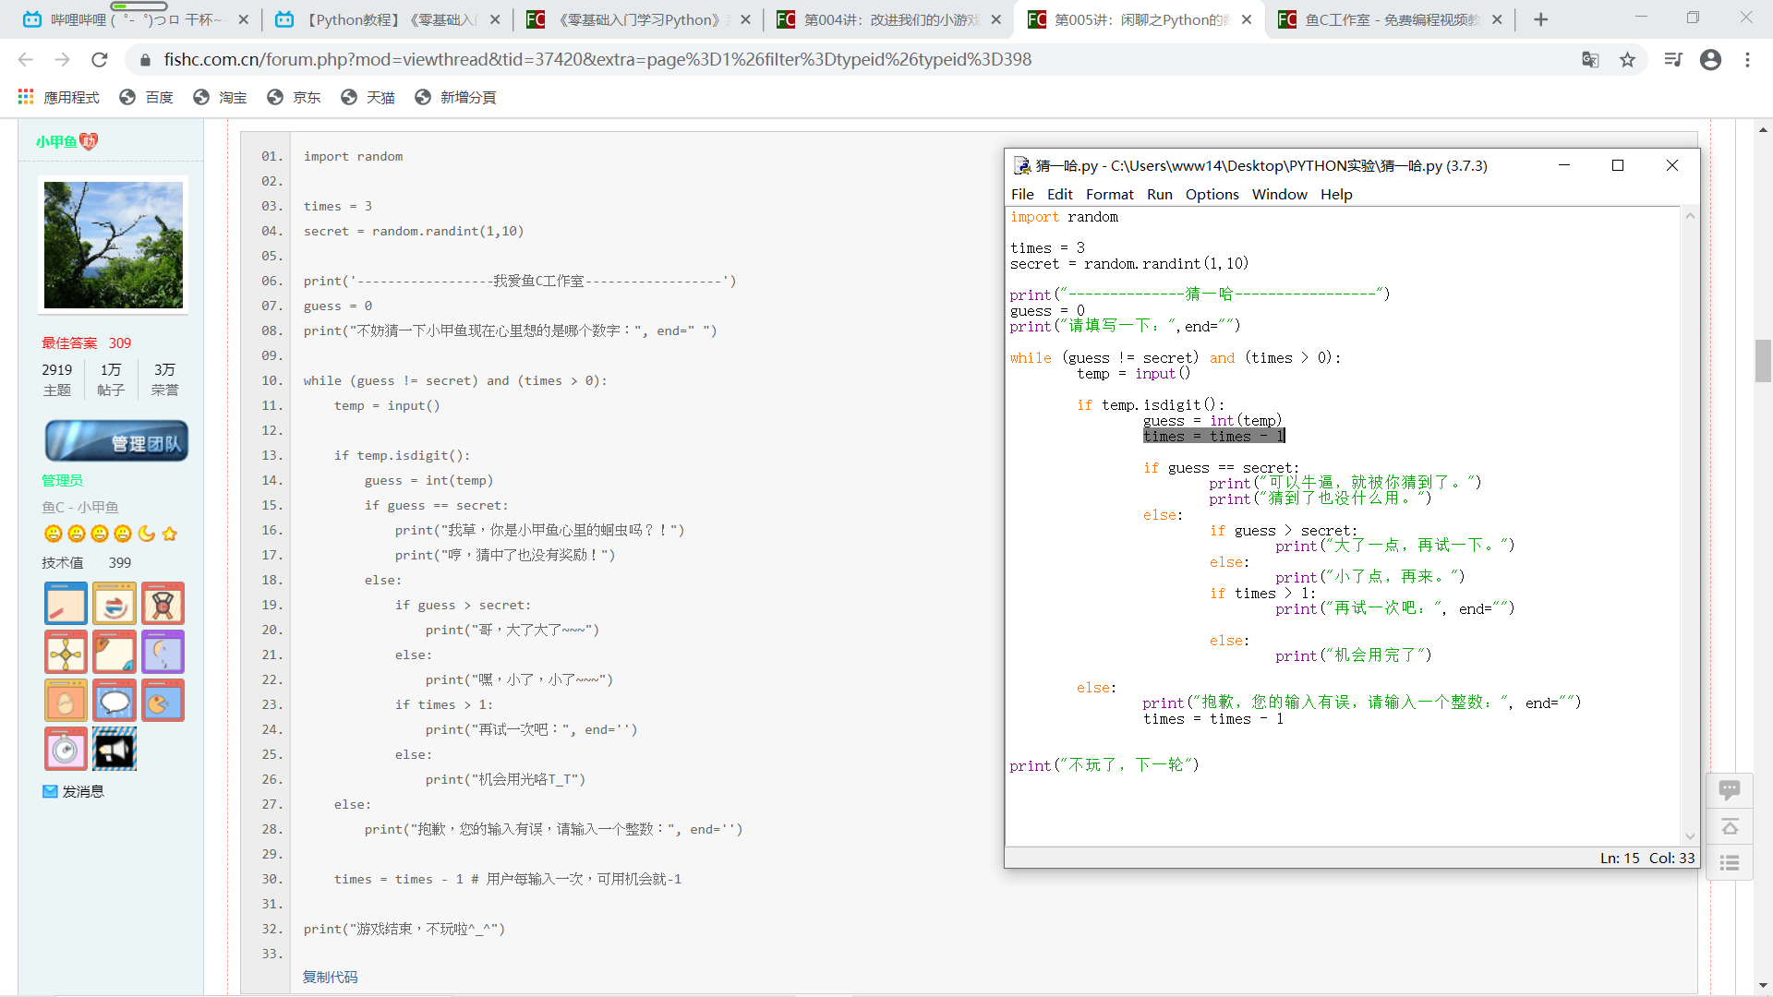Open the IDLE Run menu
This screenshot has width=1773, height=997.
coord(1159,194)
